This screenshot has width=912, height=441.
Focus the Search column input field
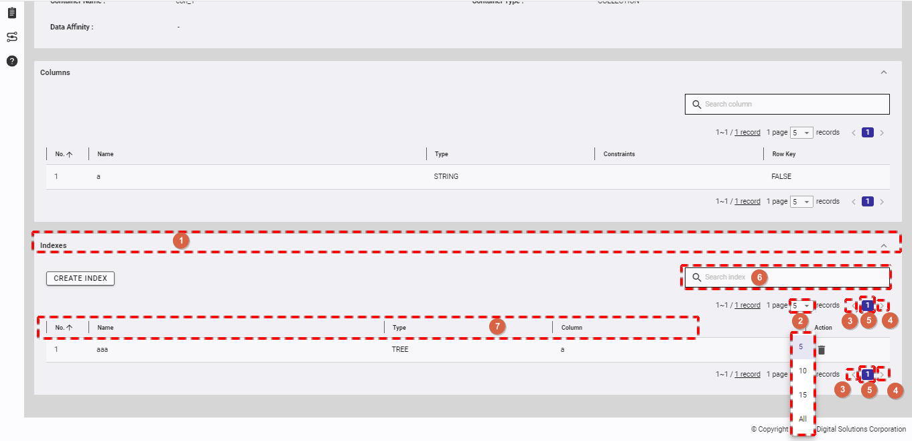[787, 105]
